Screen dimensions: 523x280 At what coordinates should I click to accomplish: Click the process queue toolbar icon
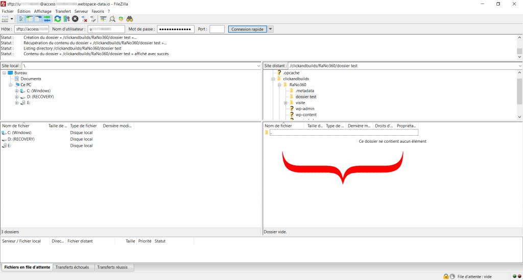click(66, 19)
